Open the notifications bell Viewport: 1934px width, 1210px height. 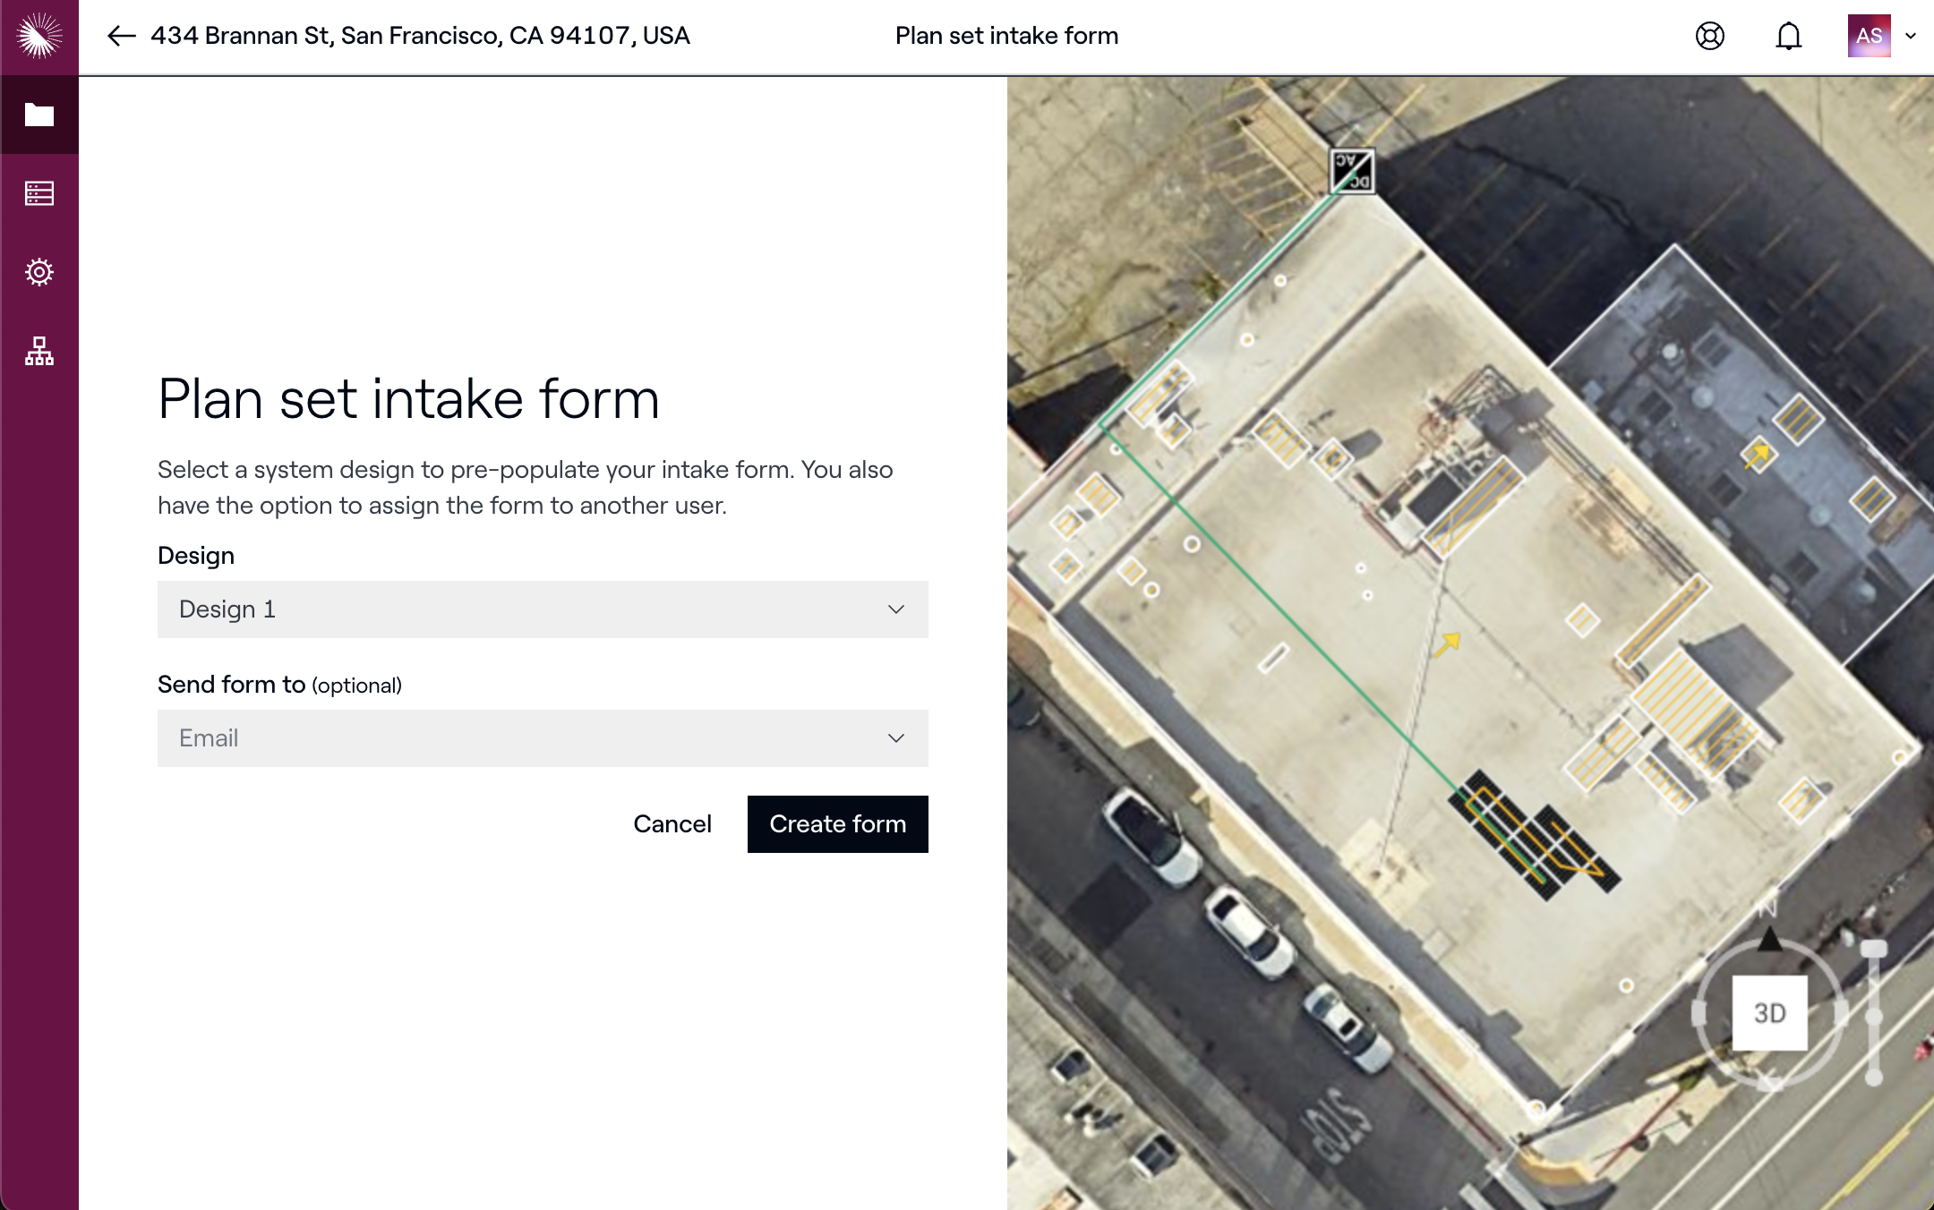coord(1788,36)
